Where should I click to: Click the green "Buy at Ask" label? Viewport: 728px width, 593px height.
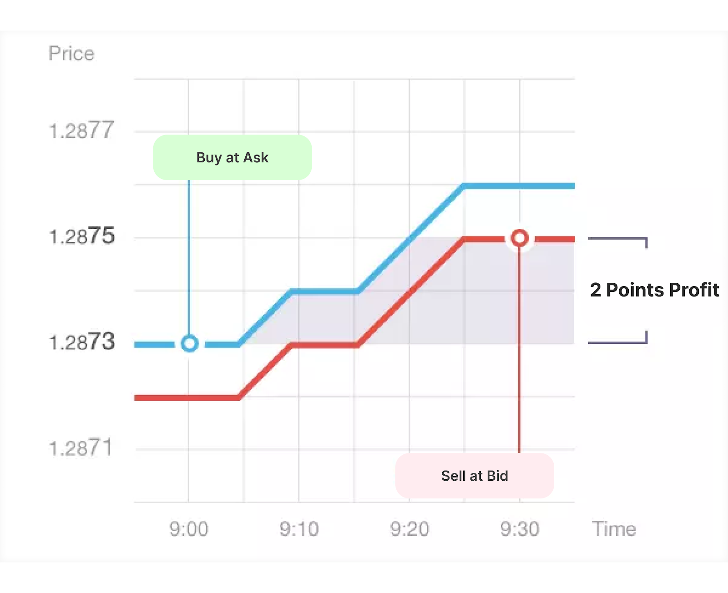click(x=232, y=157)
